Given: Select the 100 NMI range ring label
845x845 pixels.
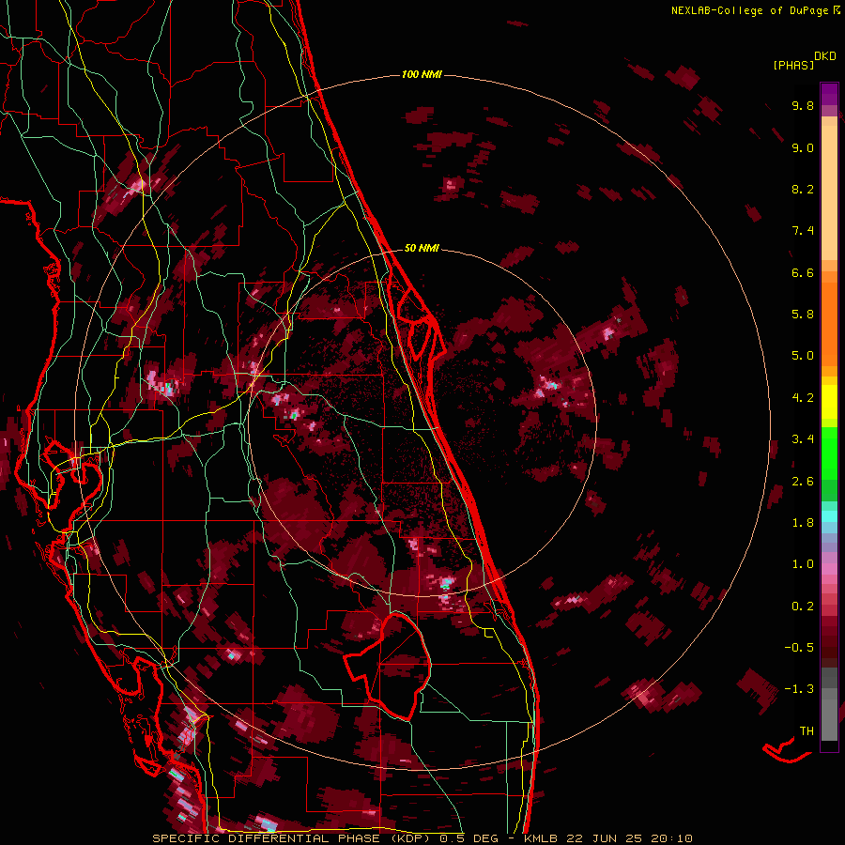Looking at the screenshot, I should [422, 74].
